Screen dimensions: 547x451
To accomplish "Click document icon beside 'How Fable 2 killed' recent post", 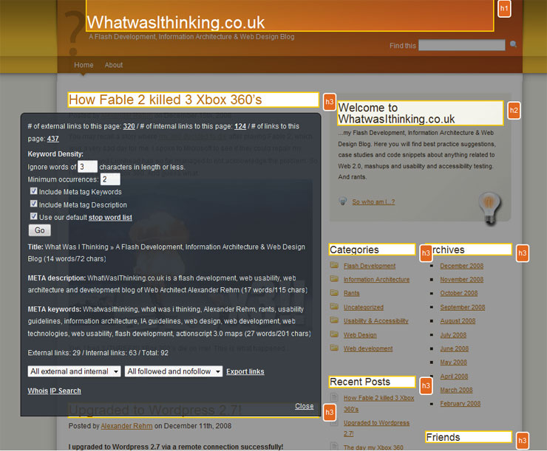I will click(334, 397).
